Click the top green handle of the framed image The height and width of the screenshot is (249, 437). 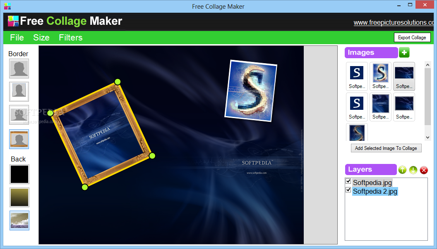[x=118, y=82]
